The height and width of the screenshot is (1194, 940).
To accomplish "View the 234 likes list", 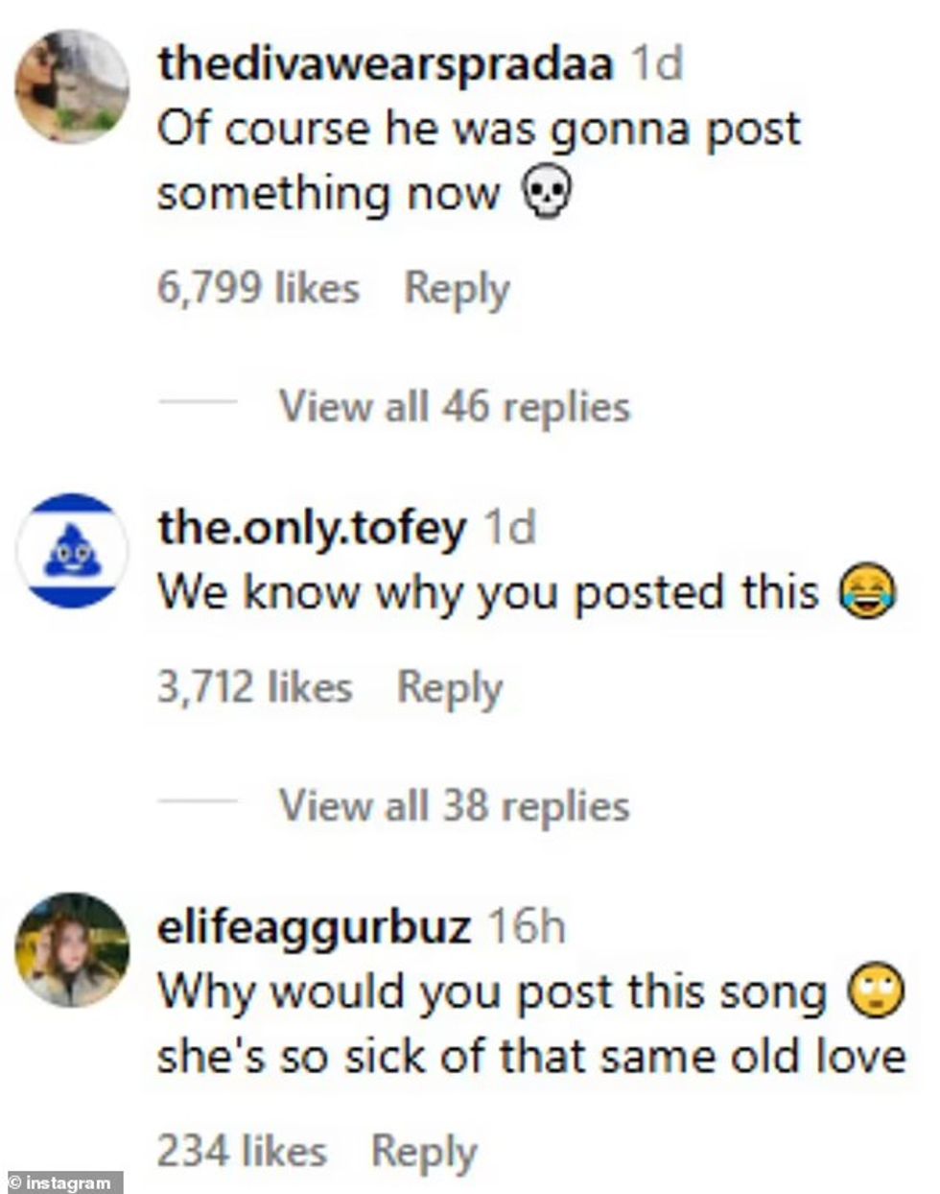I will [x=241, y=1150].
